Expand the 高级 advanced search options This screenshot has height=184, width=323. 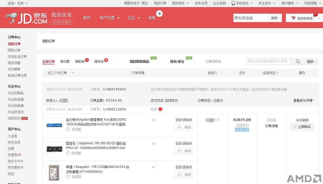312,62
